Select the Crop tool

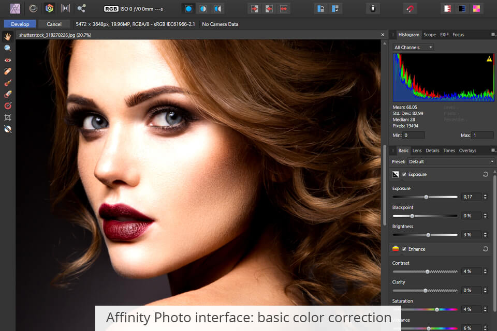click(x=8, y=117)
